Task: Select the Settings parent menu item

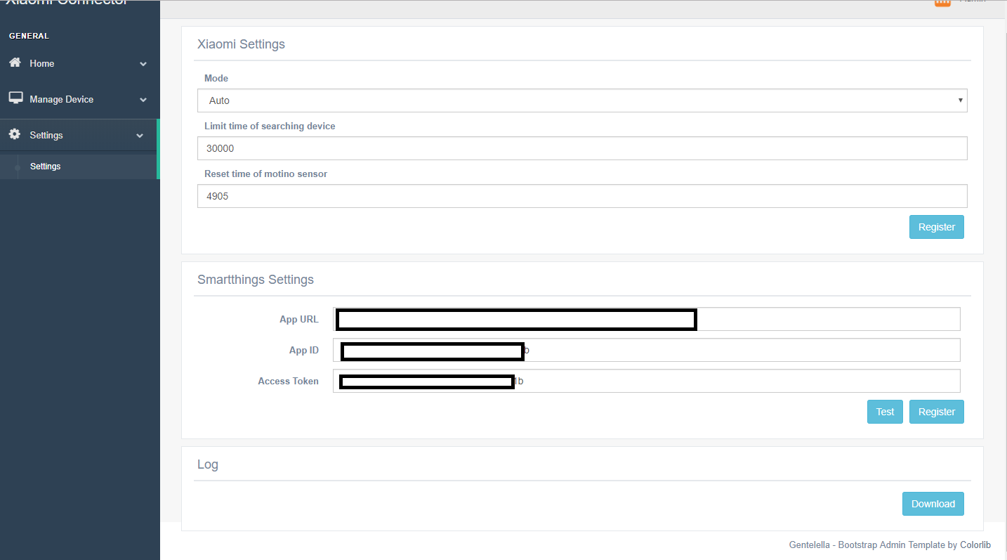Action: [80, 135]
